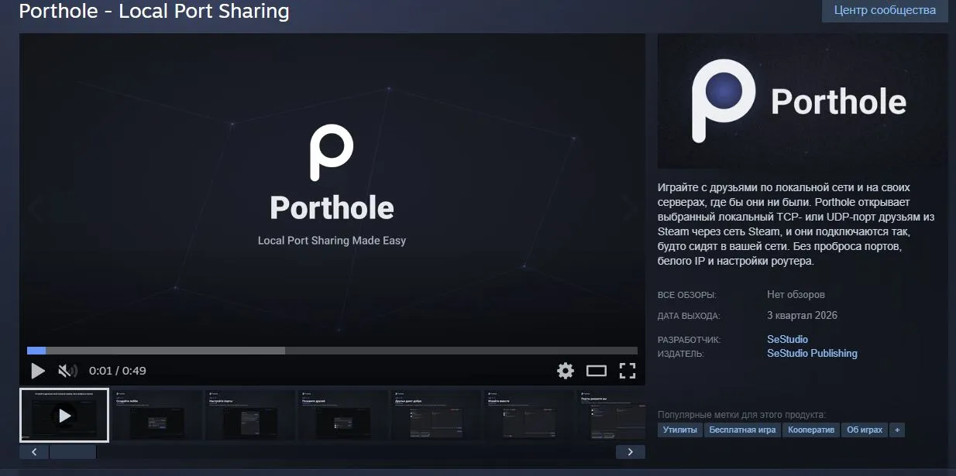Image resolution: width=956 pixels, height=476 pixels.
Task: Click the Porthole header capsule image
Action: pyautogui.click(x=803, y=101)
